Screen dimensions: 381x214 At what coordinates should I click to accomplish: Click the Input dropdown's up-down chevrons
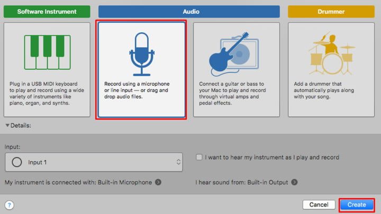point(177,162)
